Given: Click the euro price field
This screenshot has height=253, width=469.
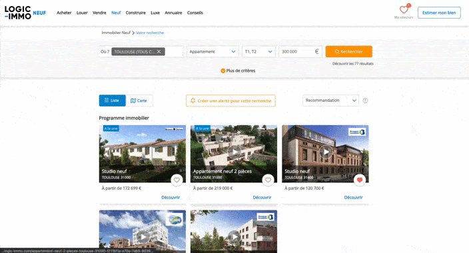Looking at the screenshot, I should [x=300, y=51].
